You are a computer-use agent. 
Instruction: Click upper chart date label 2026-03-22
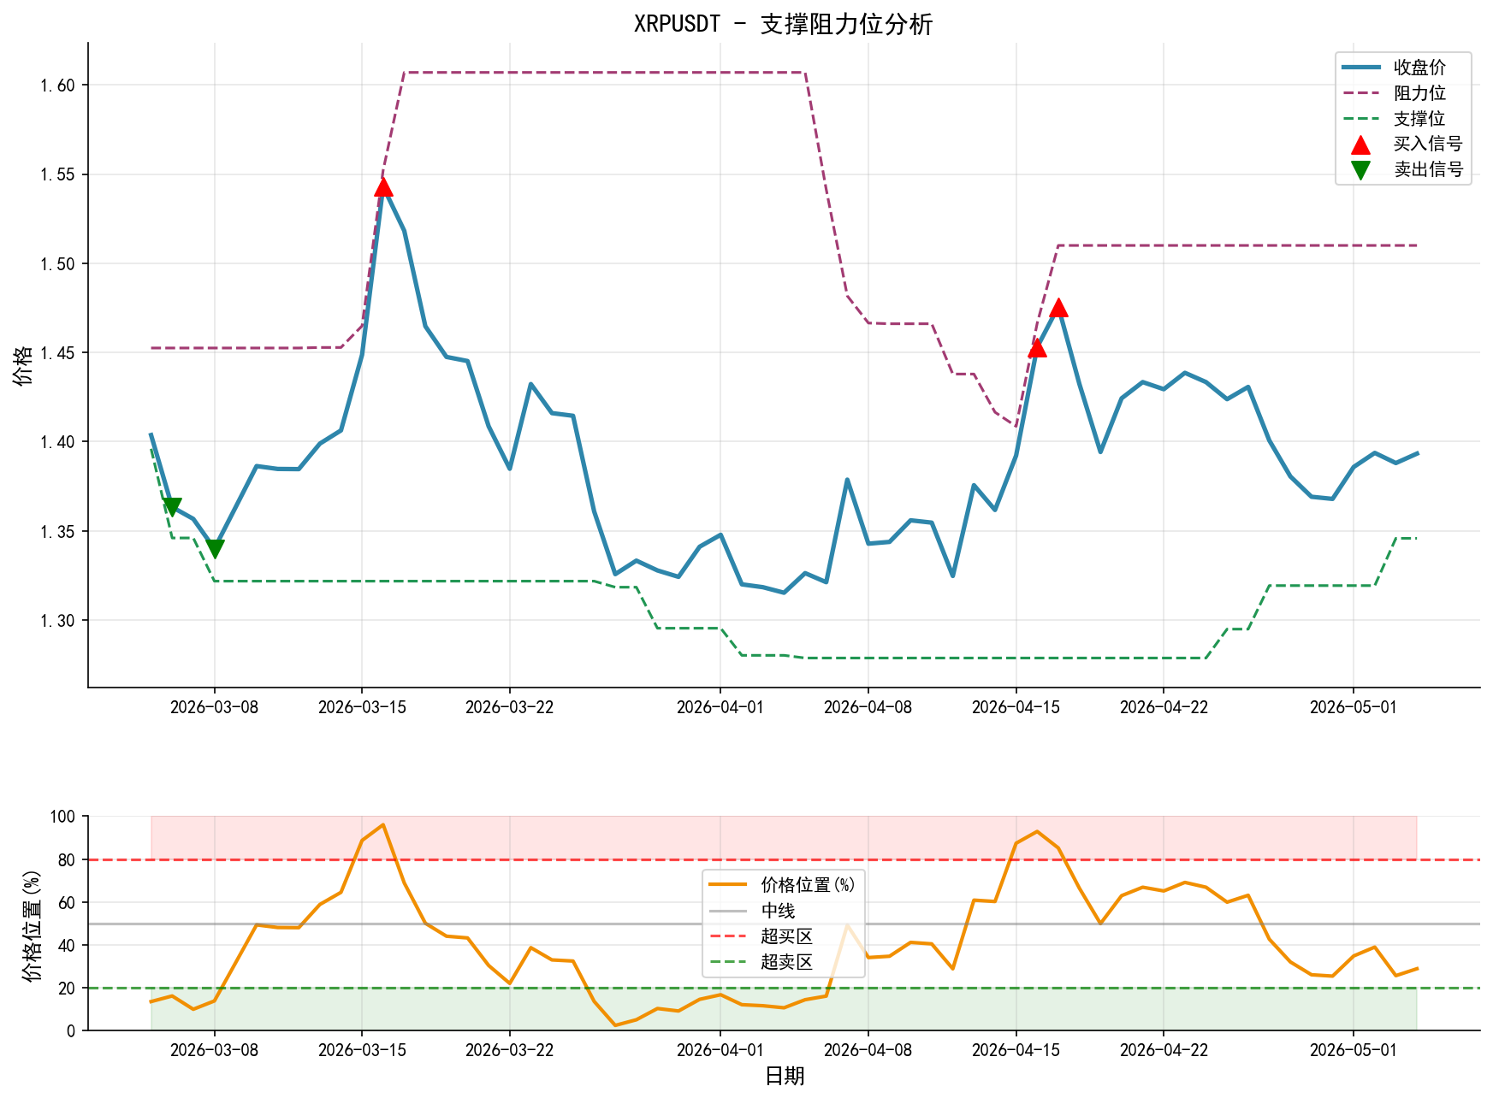pos(510,707)
